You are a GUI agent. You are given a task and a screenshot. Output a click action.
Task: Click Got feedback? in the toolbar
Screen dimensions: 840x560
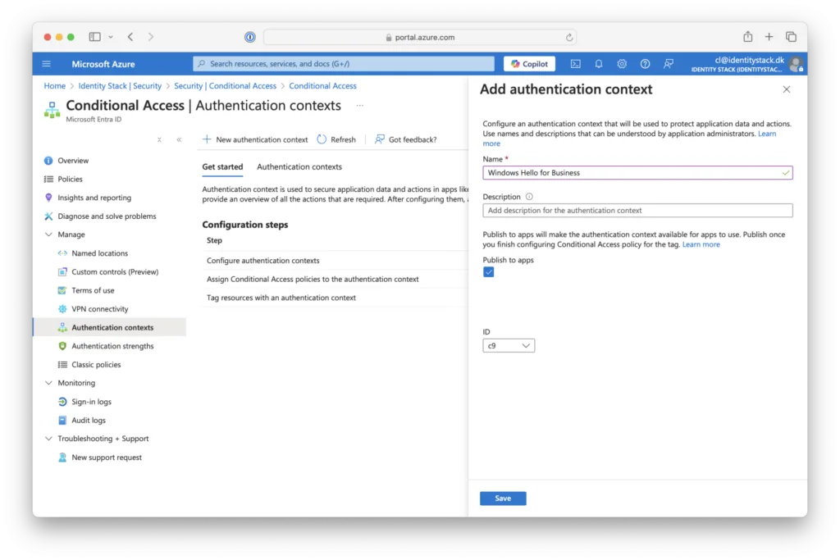(405, 139)
